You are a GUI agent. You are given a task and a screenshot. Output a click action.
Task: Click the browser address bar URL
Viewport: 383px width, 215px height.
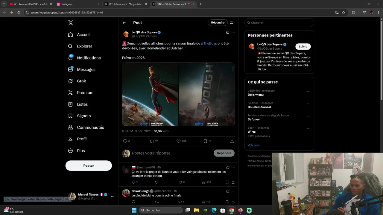tap(67, 13)
